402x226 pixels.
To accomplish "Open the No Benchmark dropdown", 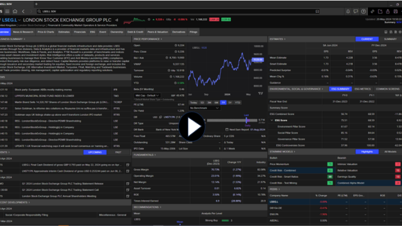I will (204, 108).
